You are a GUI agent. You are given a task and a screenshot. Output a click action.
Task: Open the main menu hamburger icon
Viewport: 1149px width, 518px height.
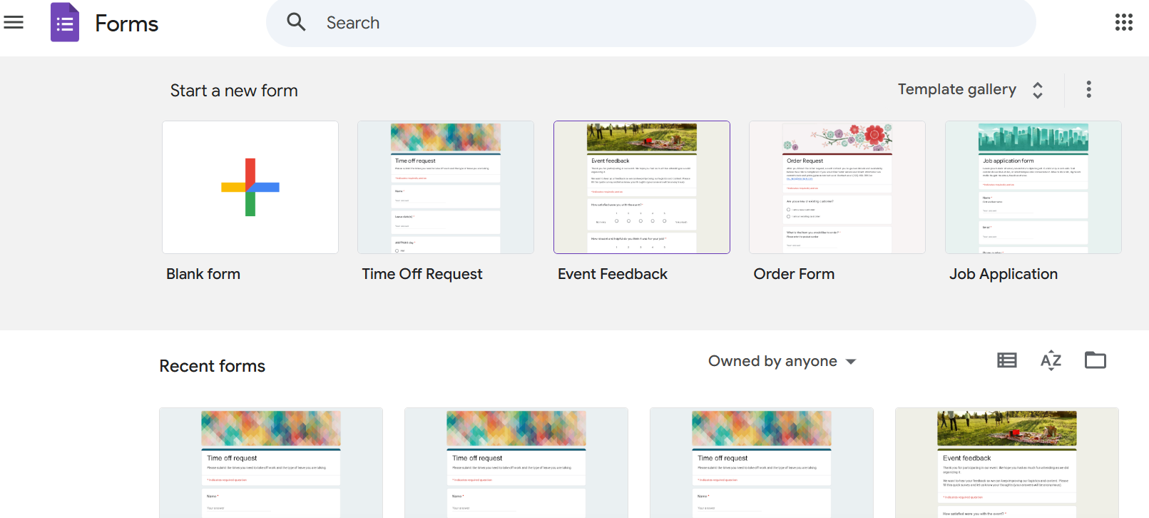point(14,23)
